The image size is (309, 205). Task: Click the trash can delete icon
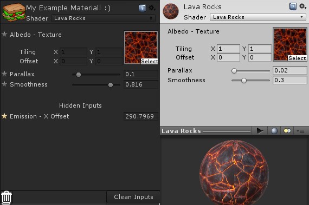tap(7, 197)
